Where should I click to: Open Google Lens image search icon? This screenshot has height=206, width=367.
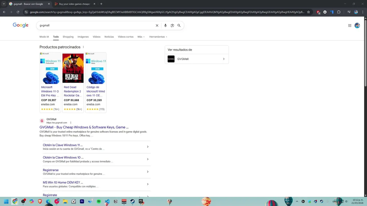tap(172, 25)
